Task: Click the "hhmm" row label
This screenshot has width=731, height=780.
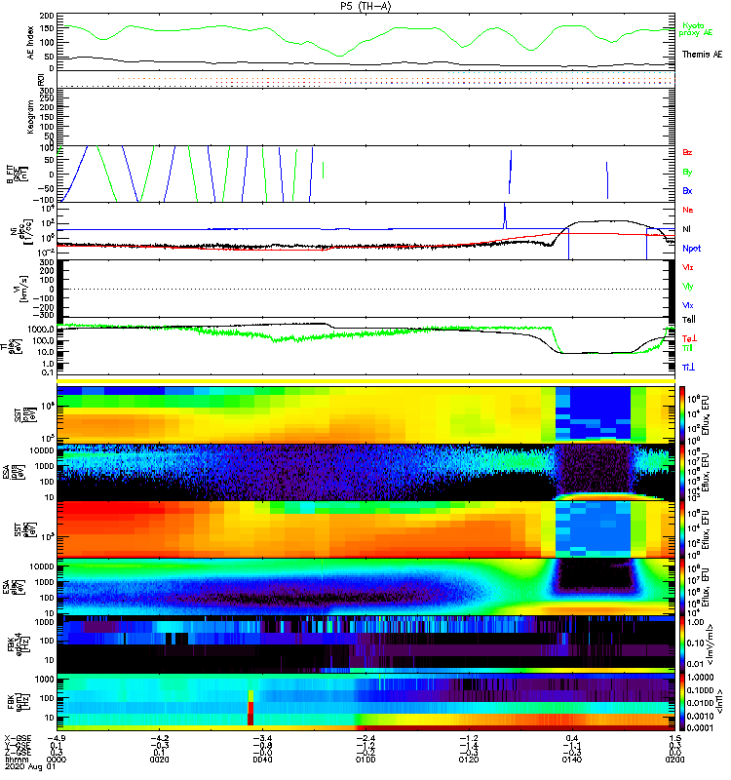Action: 16,760
